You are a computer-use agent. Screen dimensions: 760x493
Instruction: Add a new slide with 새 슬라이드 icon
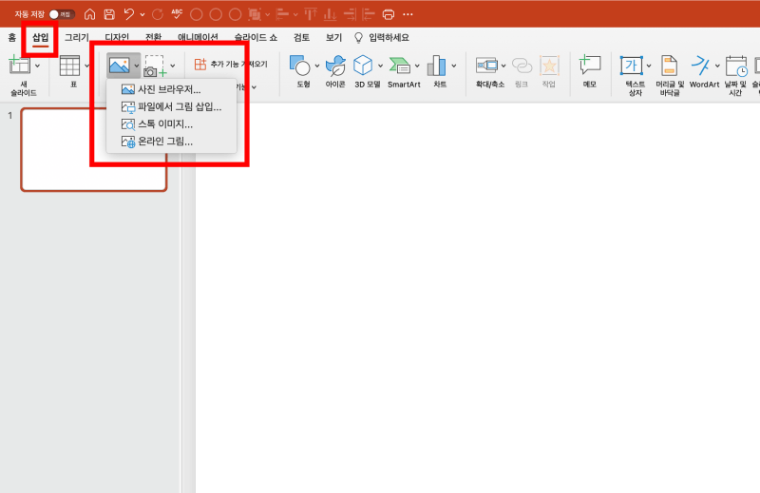click(x=20, y=66)
